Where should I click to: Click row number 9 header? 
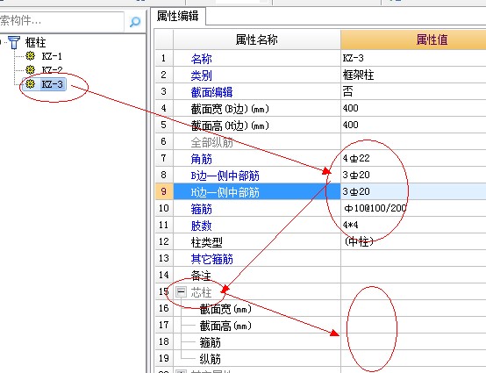tap(164, 191)
